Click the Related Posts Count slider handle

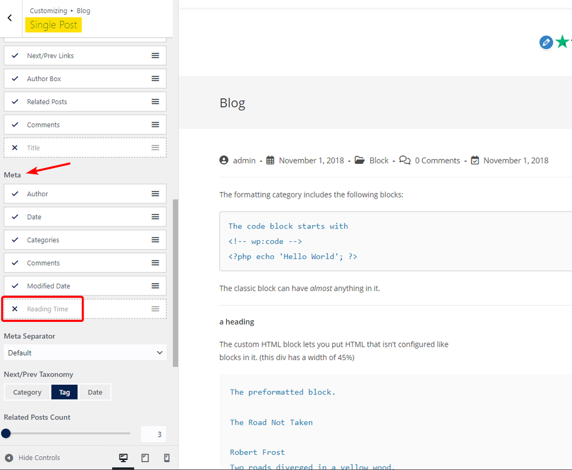(x=6, y=433)
